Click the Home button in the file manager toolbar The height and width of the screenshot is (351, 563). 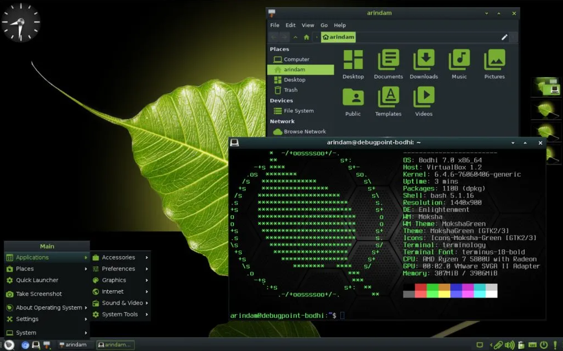tap(306, 37)
